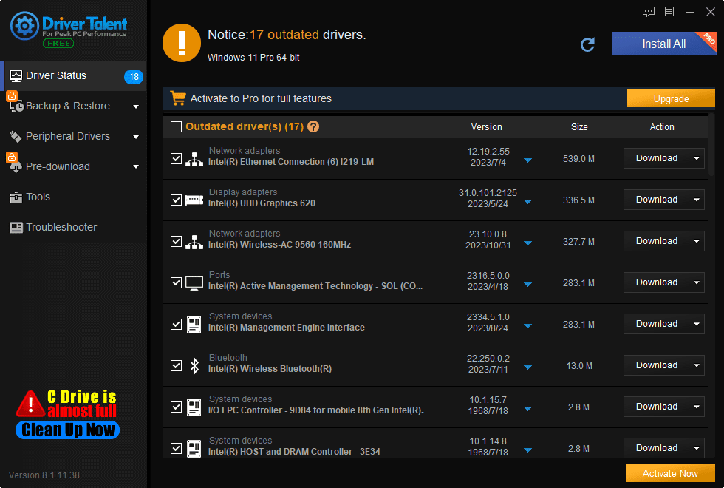Expand the Pre-download section
The image size is (724, 488).
click(x=136, y=166)
